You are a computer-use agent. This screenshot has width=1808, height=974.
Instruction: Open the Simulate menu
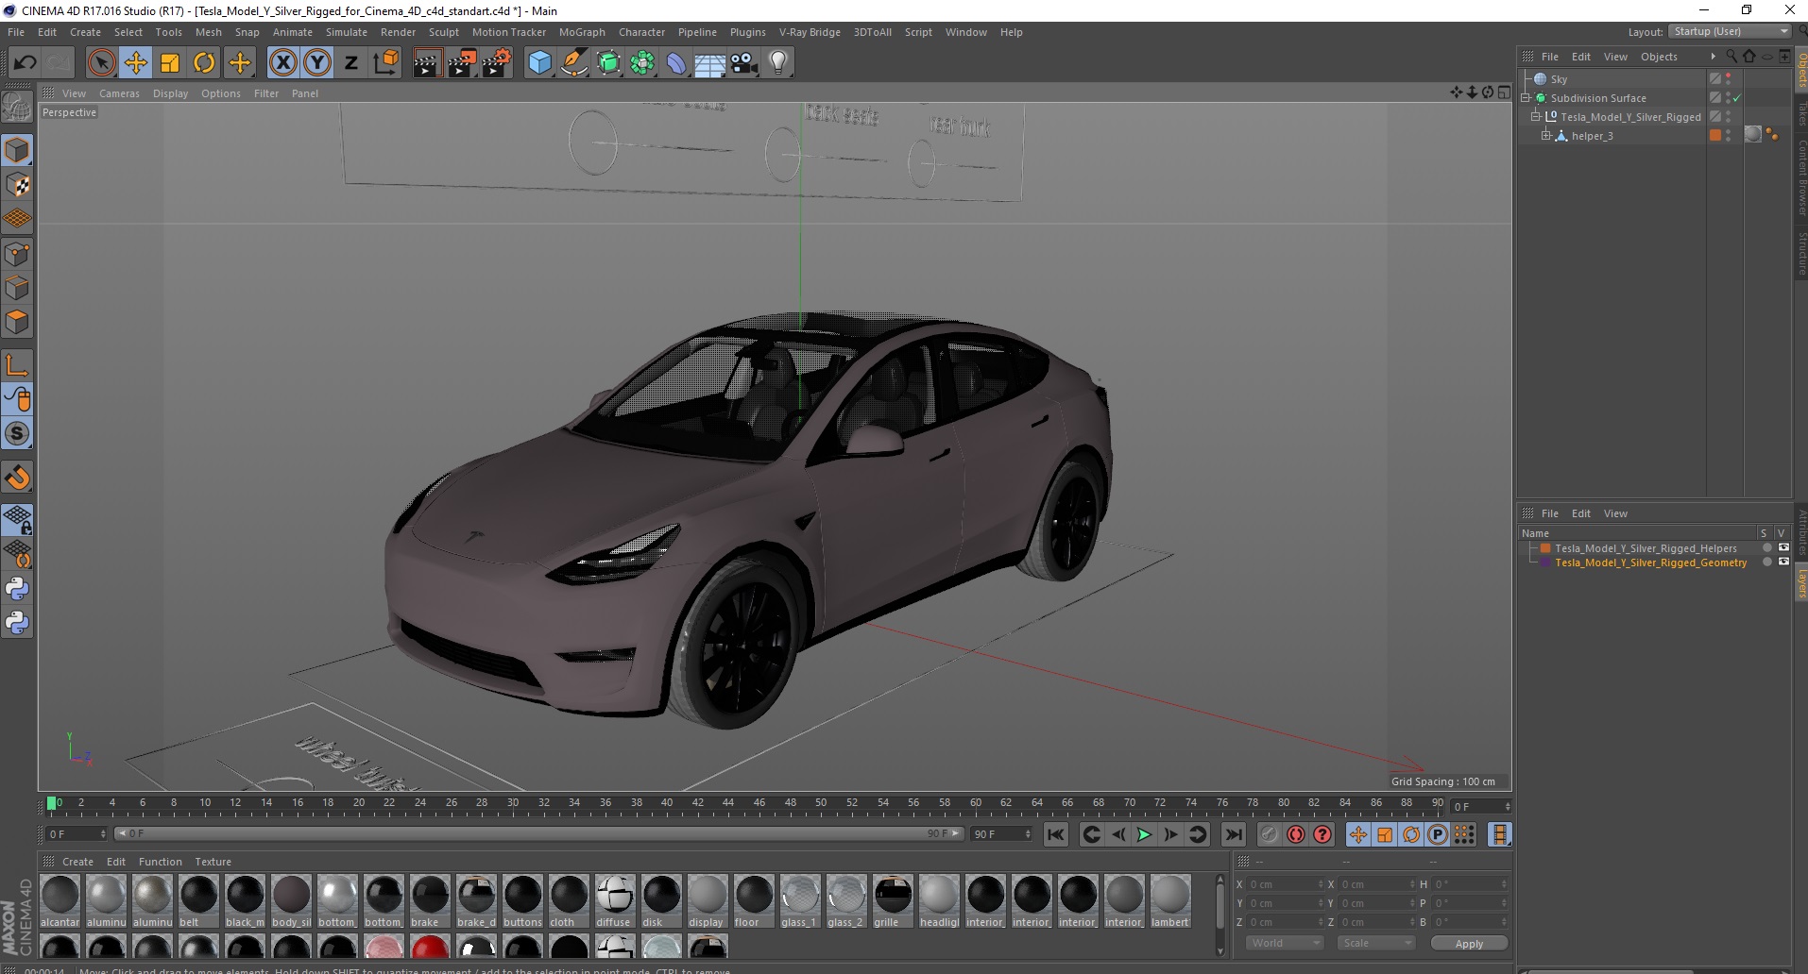[347, 32]
